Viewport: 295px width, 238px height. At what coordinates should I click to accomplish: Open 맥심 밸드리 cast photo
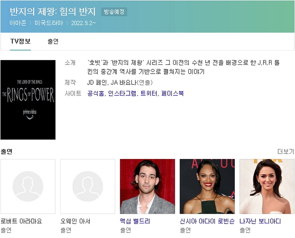pos(147,186)
